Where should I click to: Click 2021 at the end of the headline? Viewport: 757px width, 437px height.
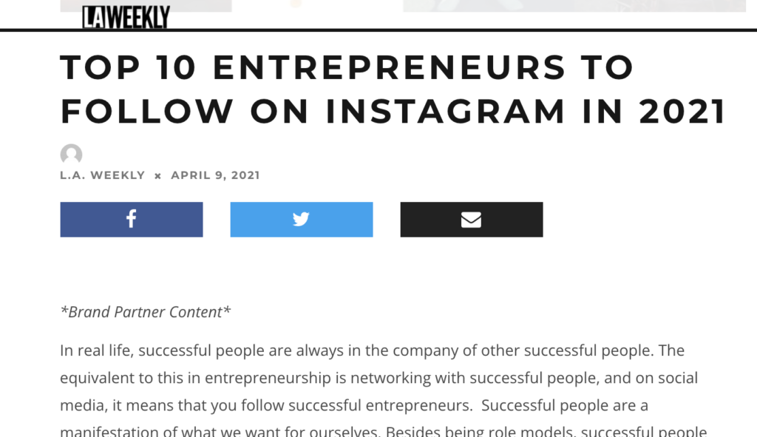click(683, 112)
